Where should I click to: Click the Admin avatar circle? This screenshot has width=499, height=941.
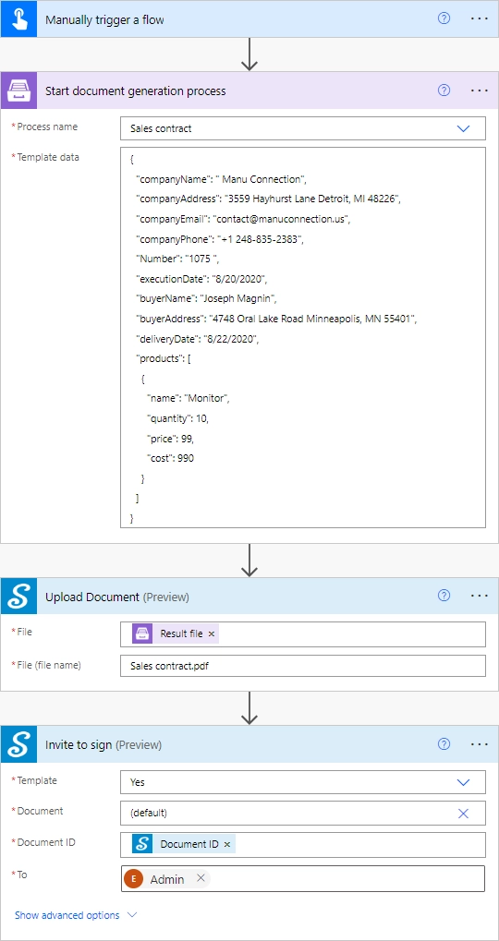pos(134,878)
